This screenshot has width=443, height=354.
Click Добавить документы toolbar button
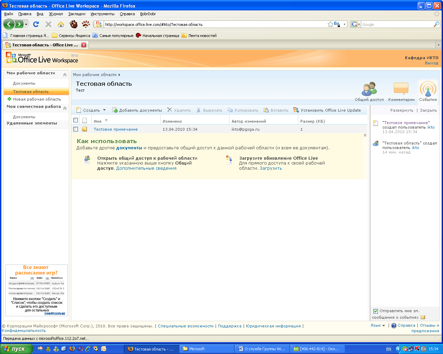137,110
